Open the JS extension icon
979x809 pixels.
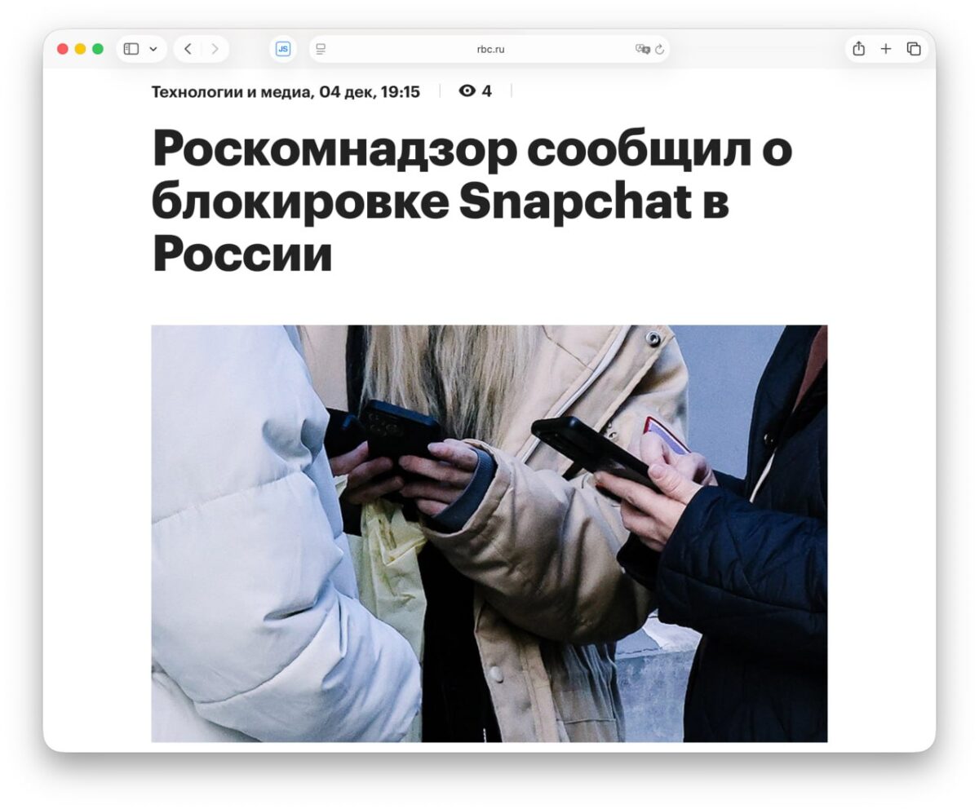point(283,49)
